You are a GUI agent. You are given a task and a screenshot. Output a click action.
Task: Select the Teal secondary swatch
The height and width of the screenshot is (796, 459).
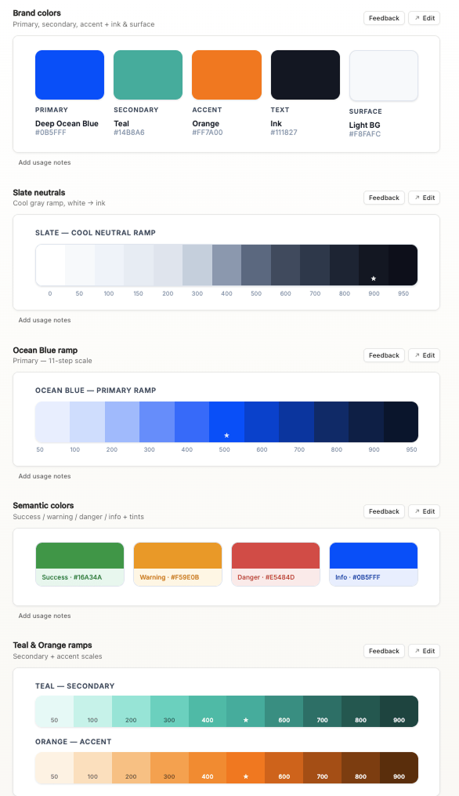pyautogui.click(x=148, y=75)
